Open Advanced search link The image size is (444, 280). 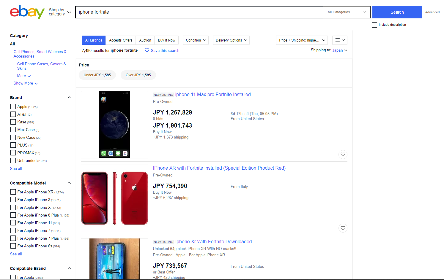(x=432, y=12)
